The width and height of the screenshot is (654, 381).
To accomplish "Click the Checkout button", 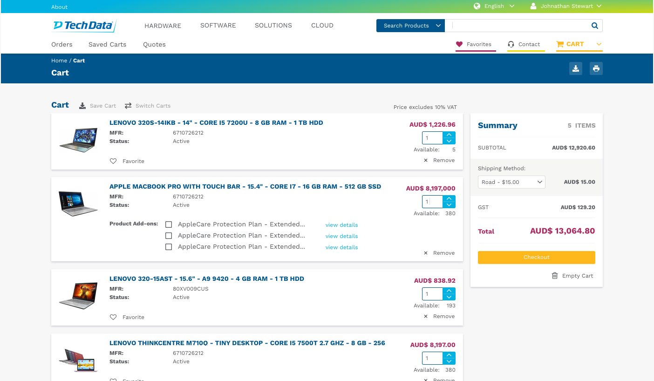I will [536, 257].
